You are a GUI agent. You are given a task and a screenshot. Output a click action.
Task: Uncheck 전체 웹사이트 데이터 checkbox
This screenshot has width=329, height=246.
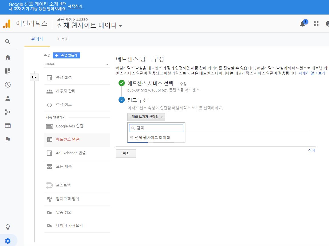point(132,138)
